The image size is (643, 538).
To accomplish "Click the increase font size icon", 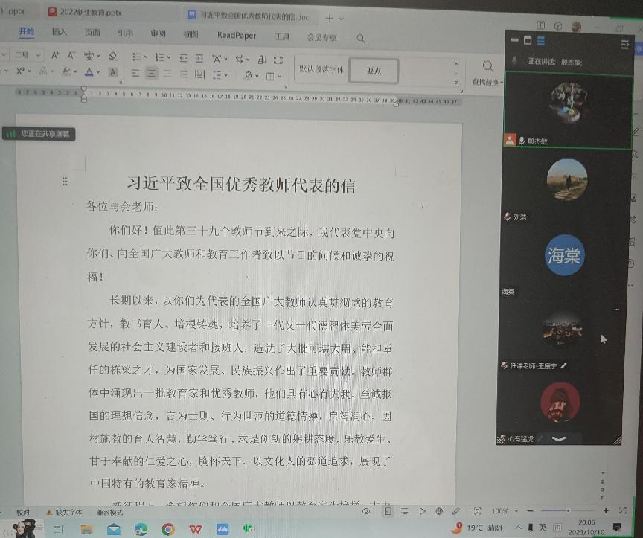I will [x=55, y=56].
